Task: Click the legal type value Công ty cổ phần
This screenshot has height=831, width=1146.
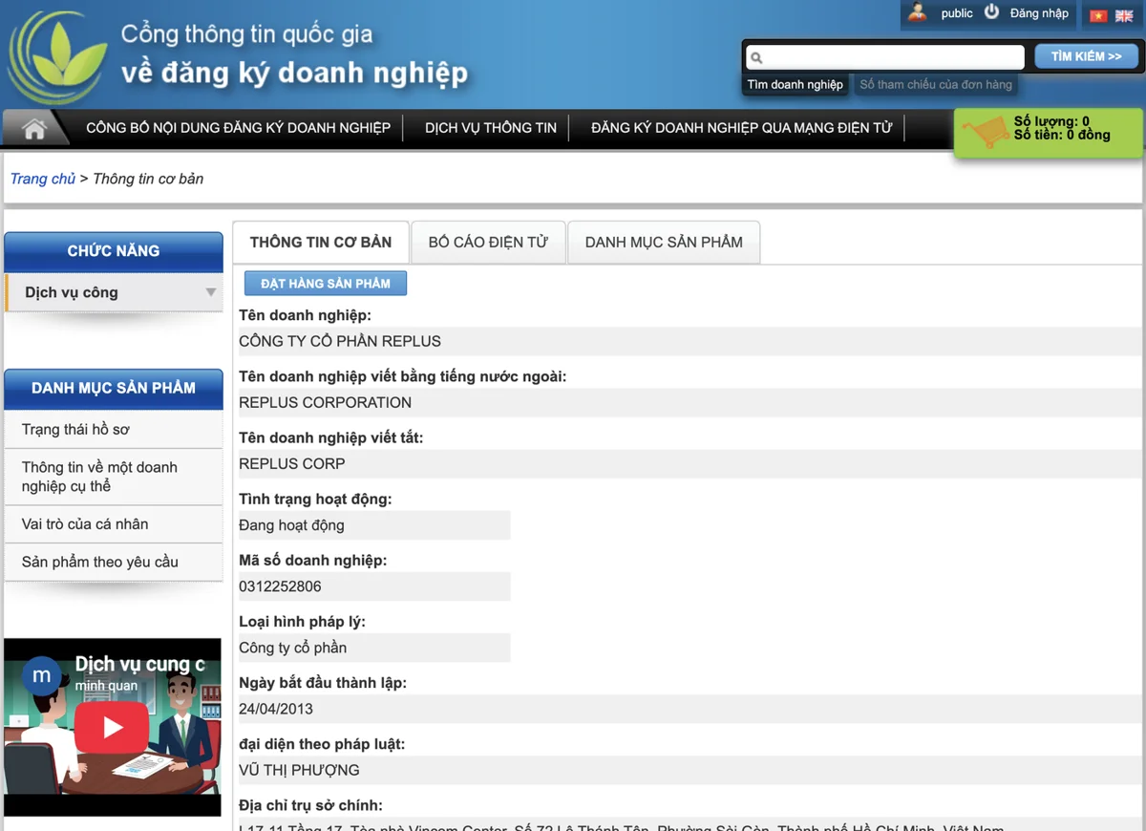Action: coord(293,648)
